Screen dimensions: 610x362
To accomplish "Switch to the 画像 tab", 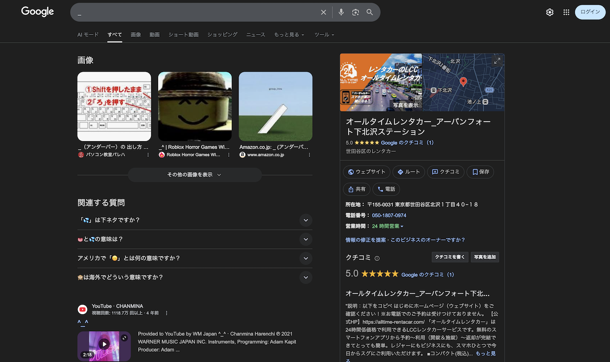I will (136, 35).
